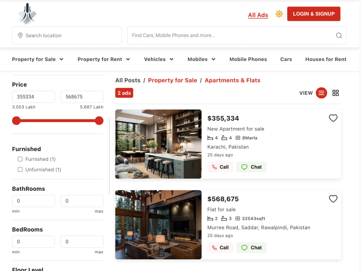361x271 pixels.
Task: Toggle the sun theme icon
Action: point(279,14)
